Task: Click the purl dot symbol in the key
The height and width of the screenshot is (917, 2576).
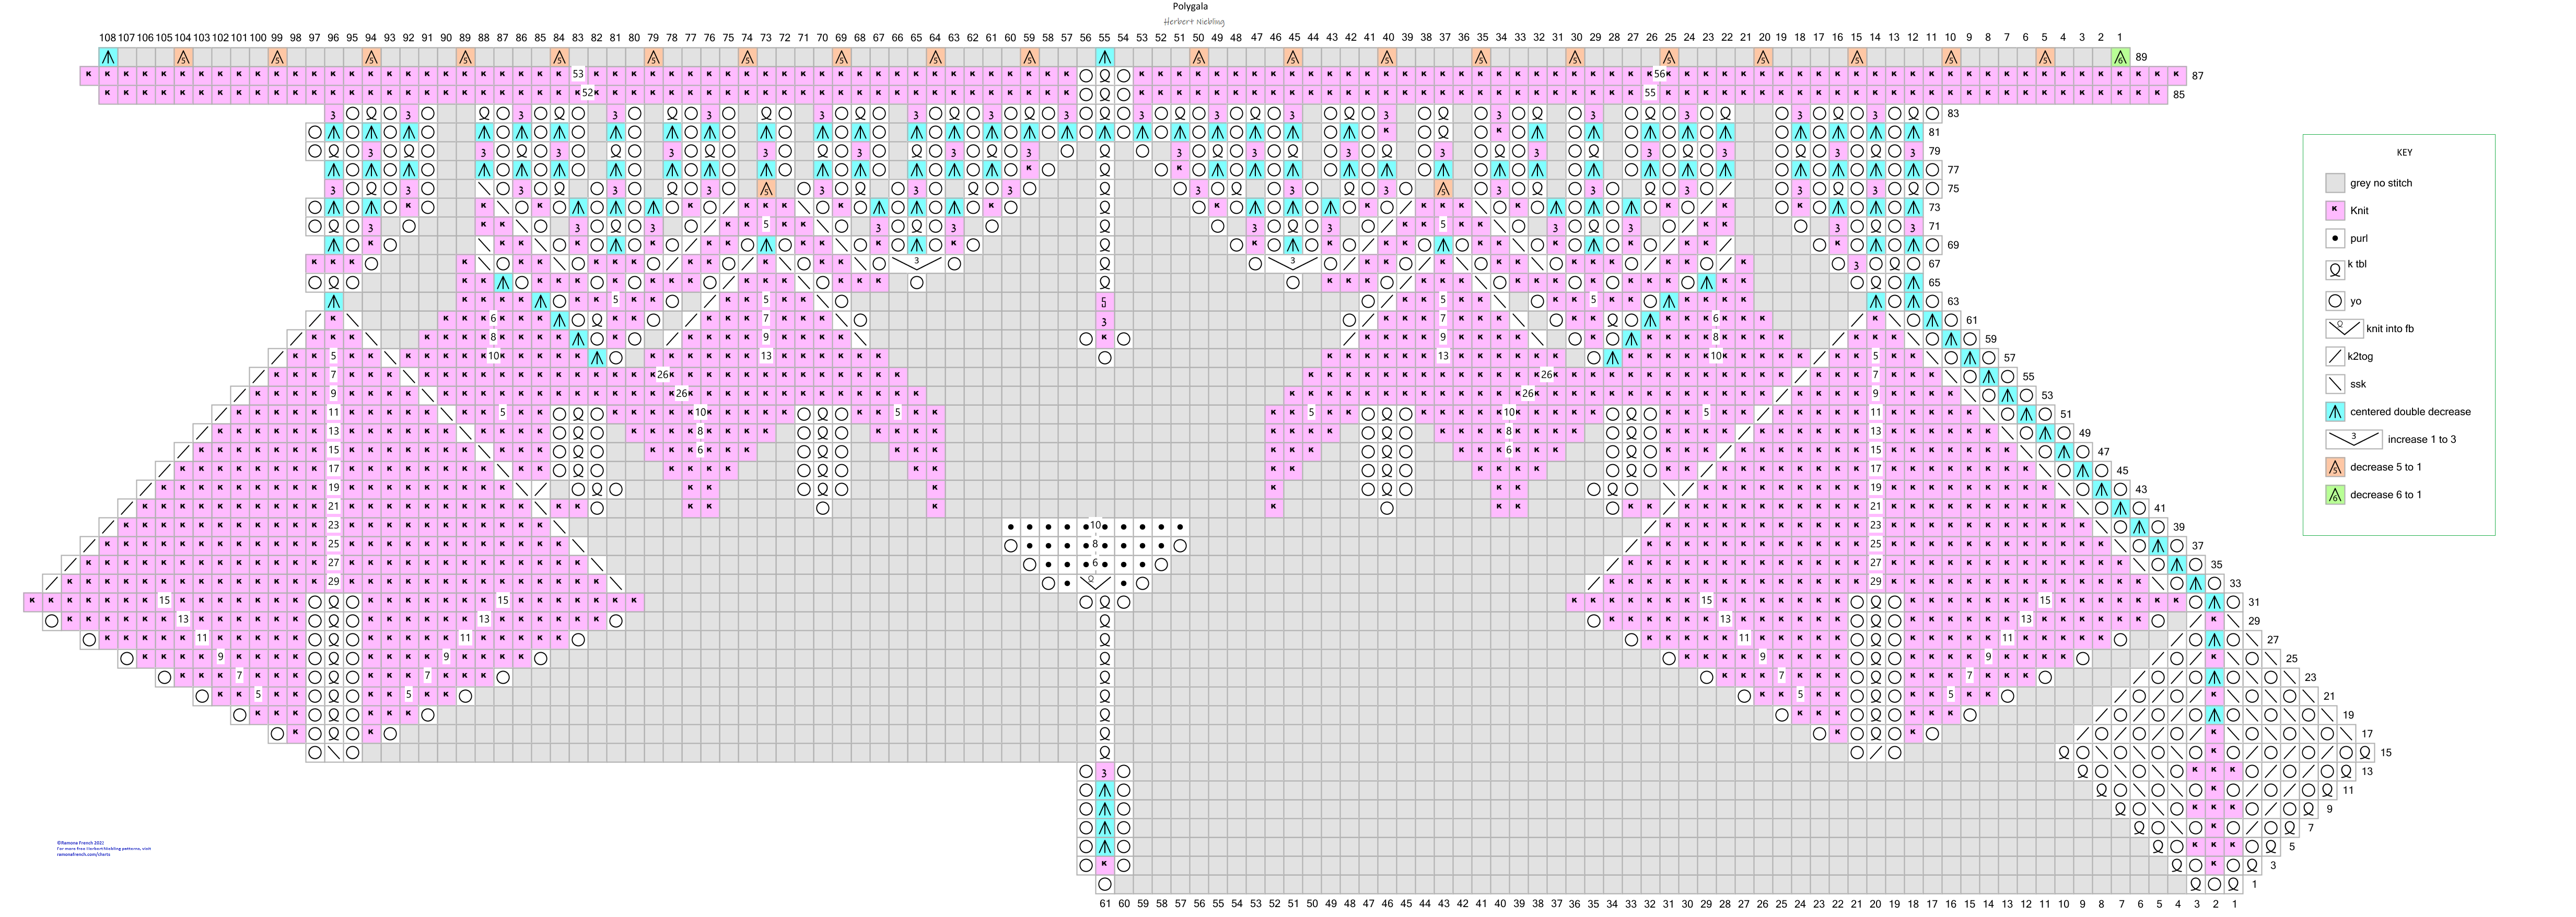Action: pos(2335,238)
